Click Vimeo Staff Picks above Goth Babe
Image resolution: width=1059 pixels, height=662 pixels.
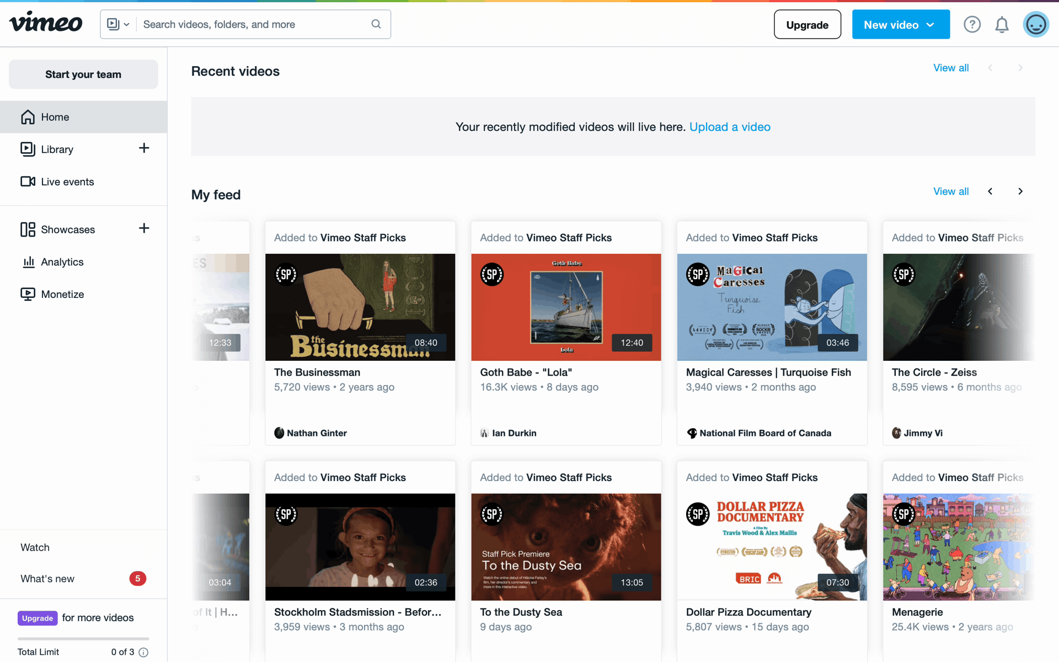569,238
